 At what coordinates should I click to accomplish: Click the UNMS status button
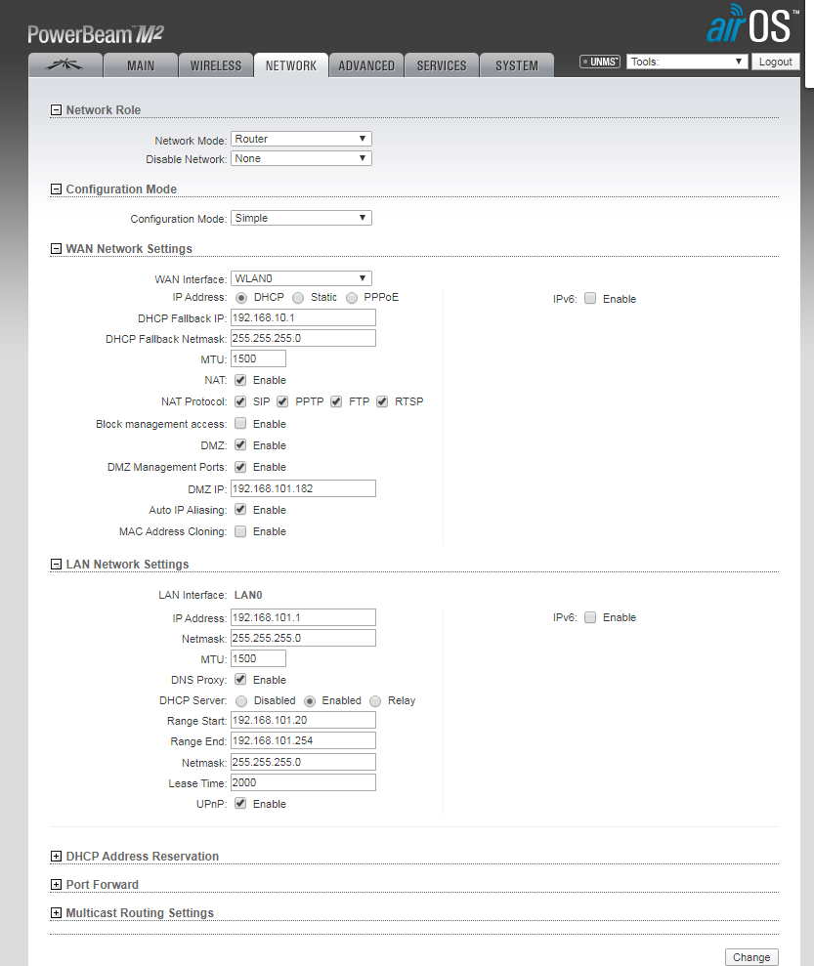600,62
